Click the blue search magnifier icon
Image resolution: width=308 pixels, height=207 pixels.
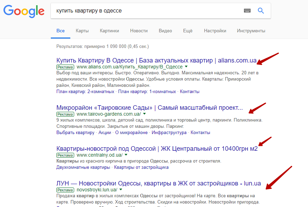coord(261,10)
